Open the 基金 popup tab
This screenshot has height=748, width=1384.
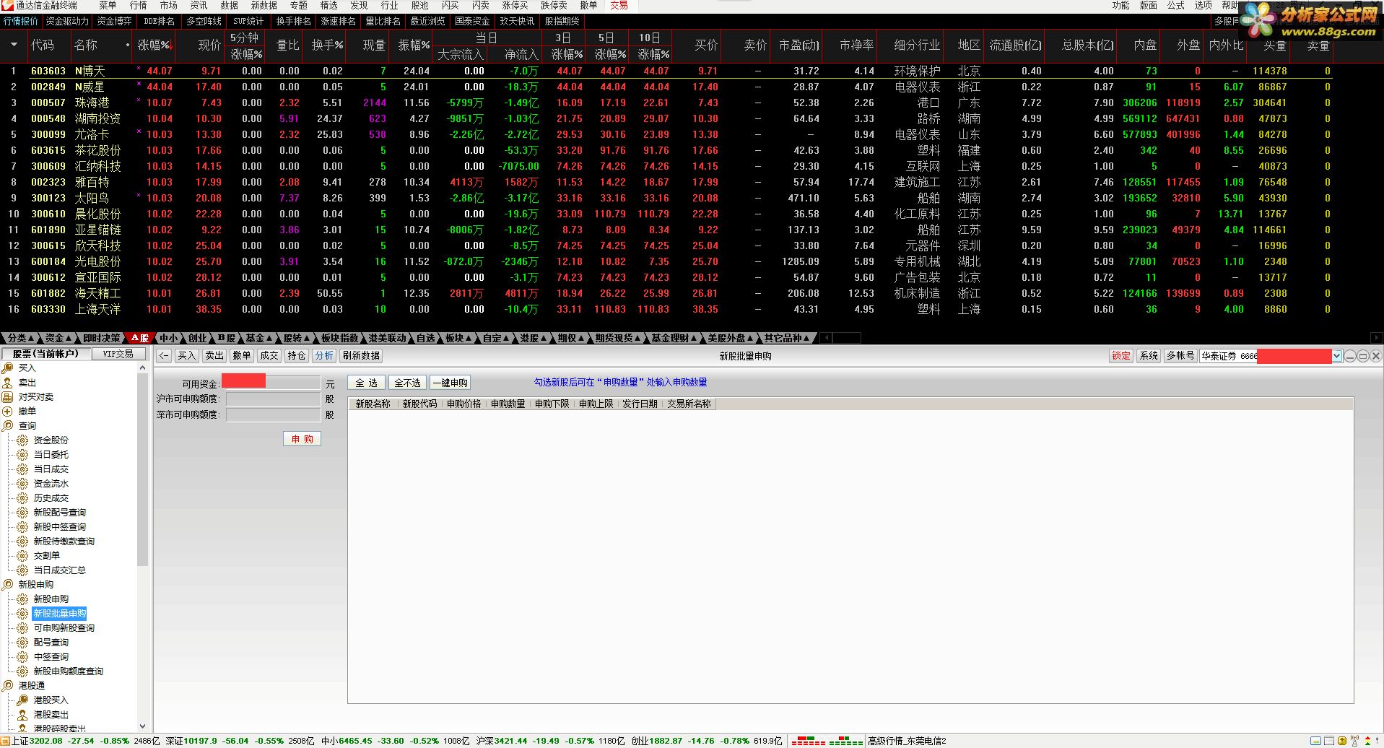259,338
